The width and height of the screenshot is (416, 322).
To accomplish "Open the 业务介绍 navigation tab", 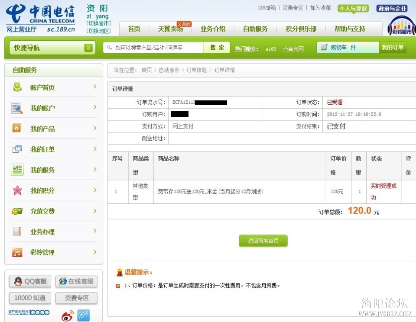I will 213,29.
